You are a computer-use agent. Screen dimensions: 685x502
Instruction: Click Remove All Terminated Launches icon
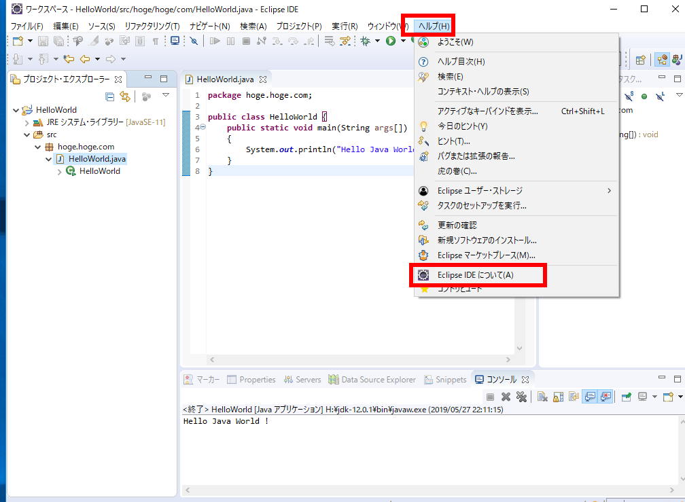(521, 397)
